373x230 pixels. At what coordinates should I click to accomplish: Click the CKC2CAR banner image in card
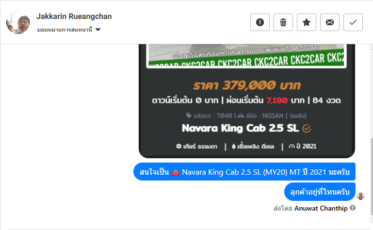coord(246,56)
